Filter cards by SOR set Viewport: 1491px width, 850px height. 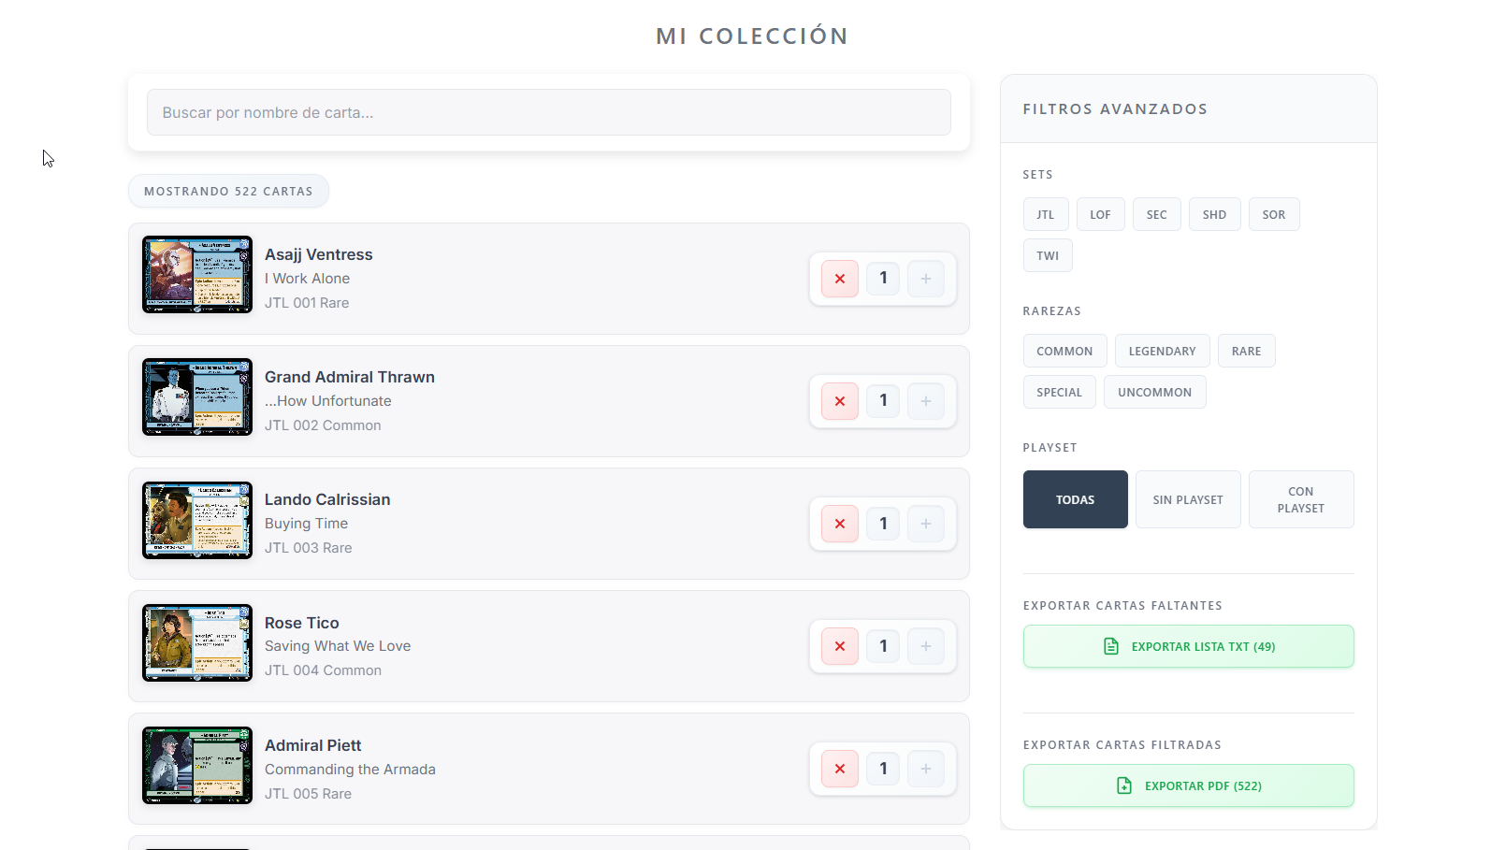pyautogui.click(x=1273, y=214)
